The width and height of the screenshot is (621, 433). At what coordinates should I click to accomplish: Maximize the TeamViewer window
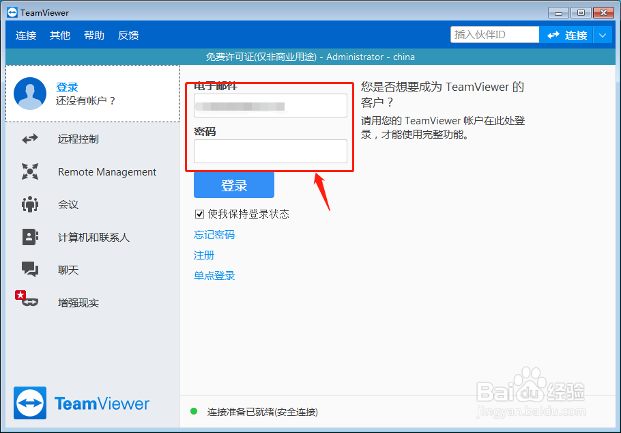click(581, 13)
